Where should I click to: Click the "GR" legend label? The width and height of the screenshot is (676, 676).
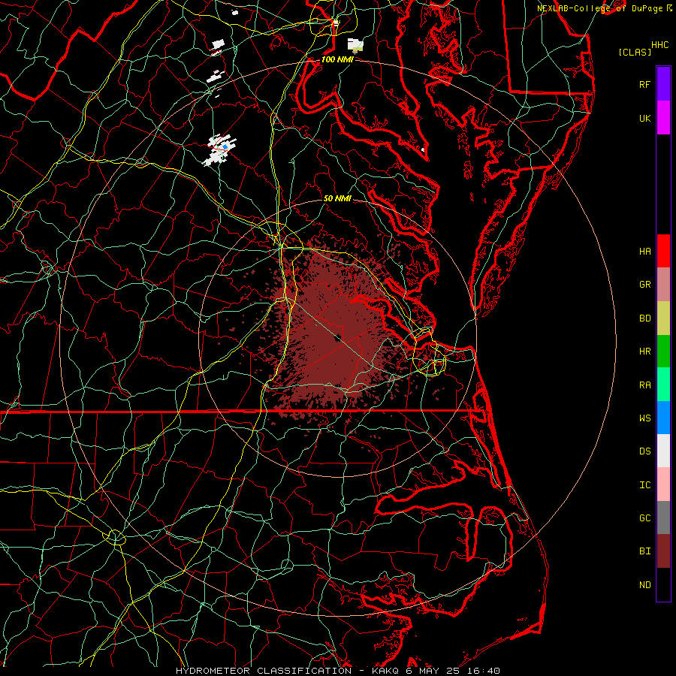click(x=645, y=285)
